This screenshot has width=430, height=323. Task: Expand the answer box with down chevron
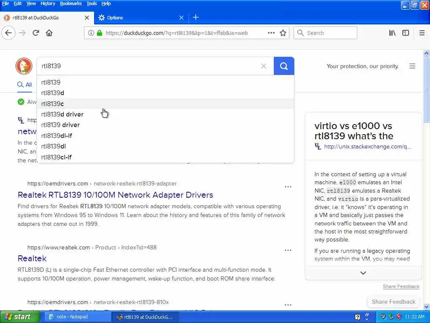363,273
